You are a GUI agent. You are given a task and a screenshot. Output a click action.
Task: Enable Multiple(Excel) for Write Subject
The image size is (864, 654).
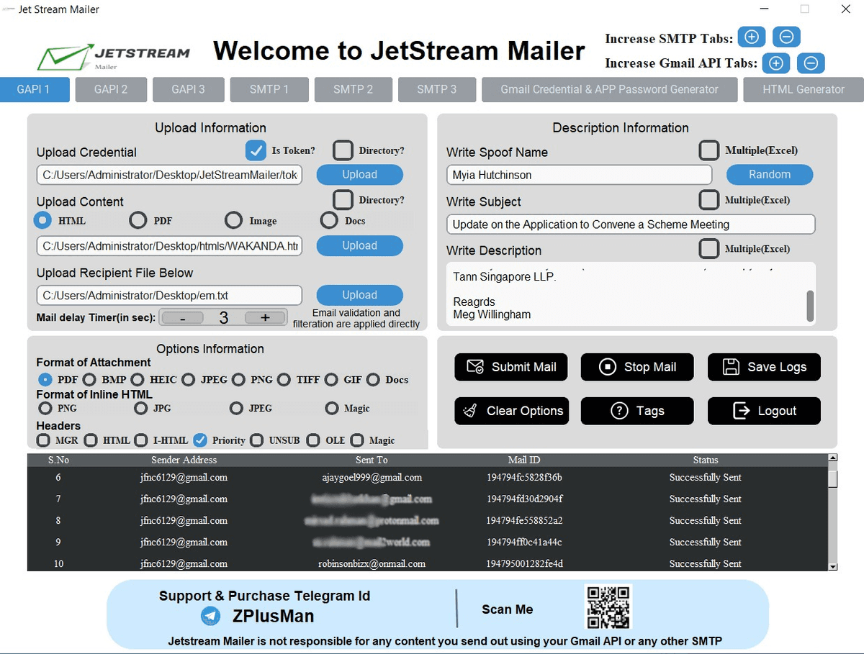[x=709, y=199]
